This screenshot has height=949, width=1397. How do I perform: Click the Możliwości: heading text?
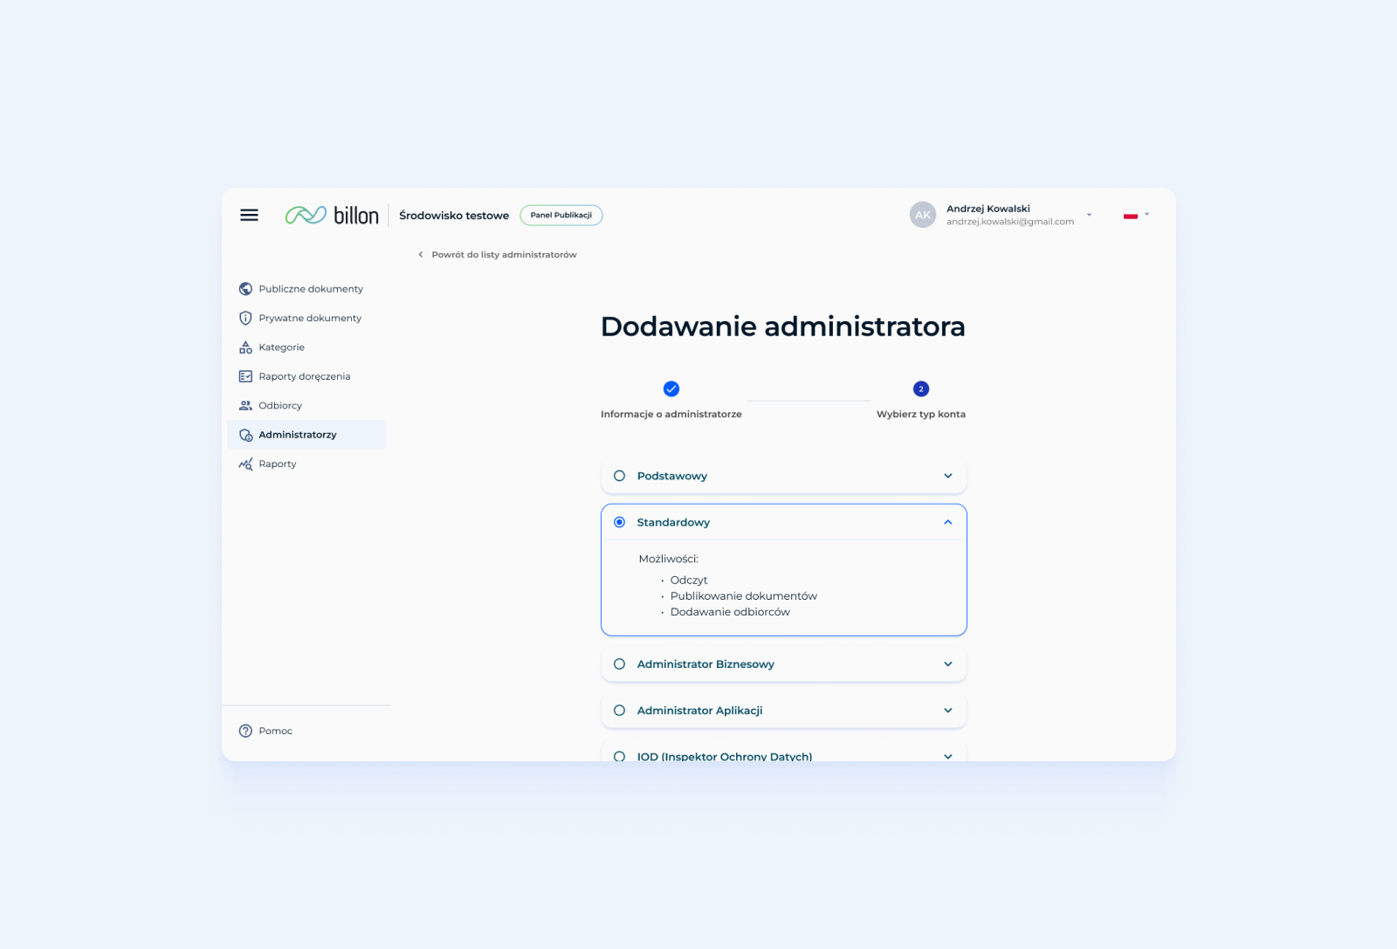click(x=669, y=559)
